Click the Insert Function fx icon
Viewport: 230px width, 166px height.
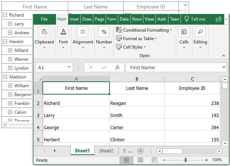click(x=118, y=67)
